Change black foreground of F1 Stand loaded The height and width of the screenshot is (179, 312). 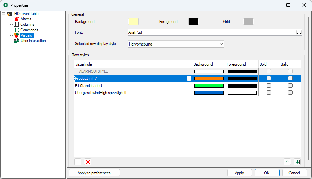[x=242, y=86]
